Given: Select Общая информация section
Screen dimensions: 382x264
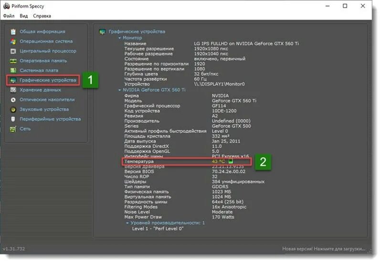Looking at the screenshot, I should coord(42,32).
